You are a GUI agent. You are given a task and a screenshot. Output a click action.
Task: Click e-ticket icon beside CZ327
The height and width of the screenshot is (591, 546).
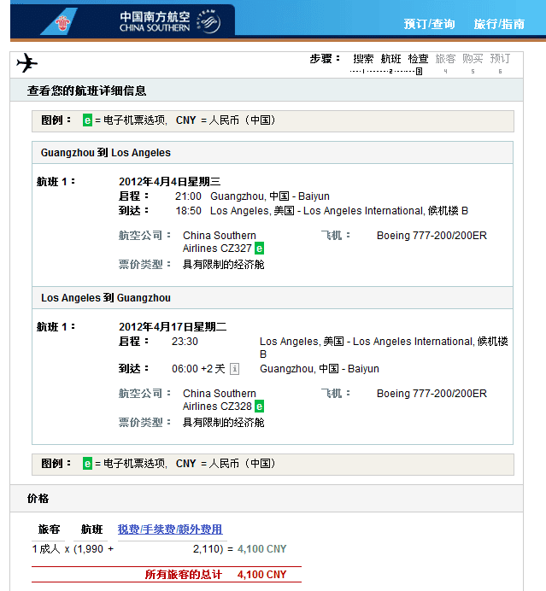pyautogui.click(x=260, y=249)
